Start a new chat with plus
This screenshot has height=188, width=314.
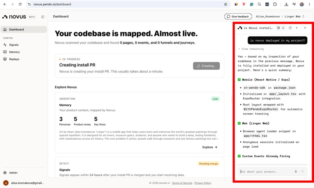point(296,28)
